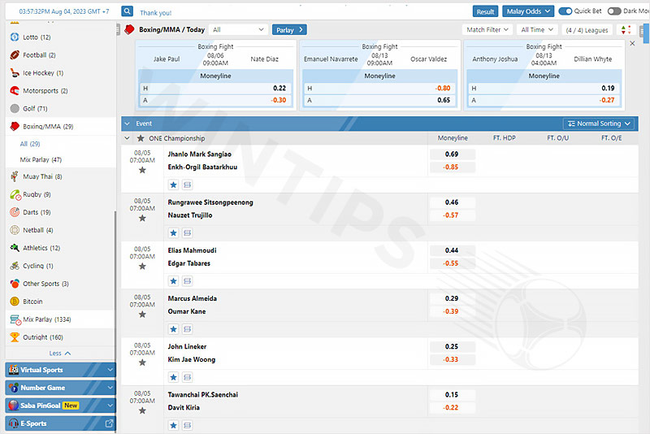Select the Rugby ball icon

[15, 194]
